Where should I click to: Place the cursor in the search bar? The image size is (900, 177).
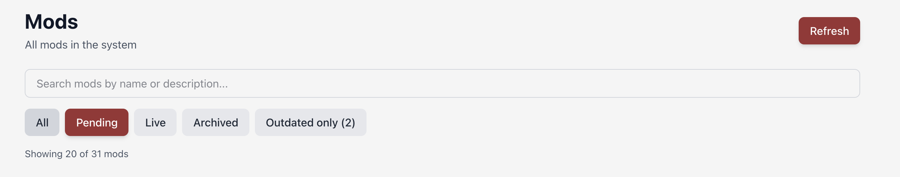(x=442, y=83)
